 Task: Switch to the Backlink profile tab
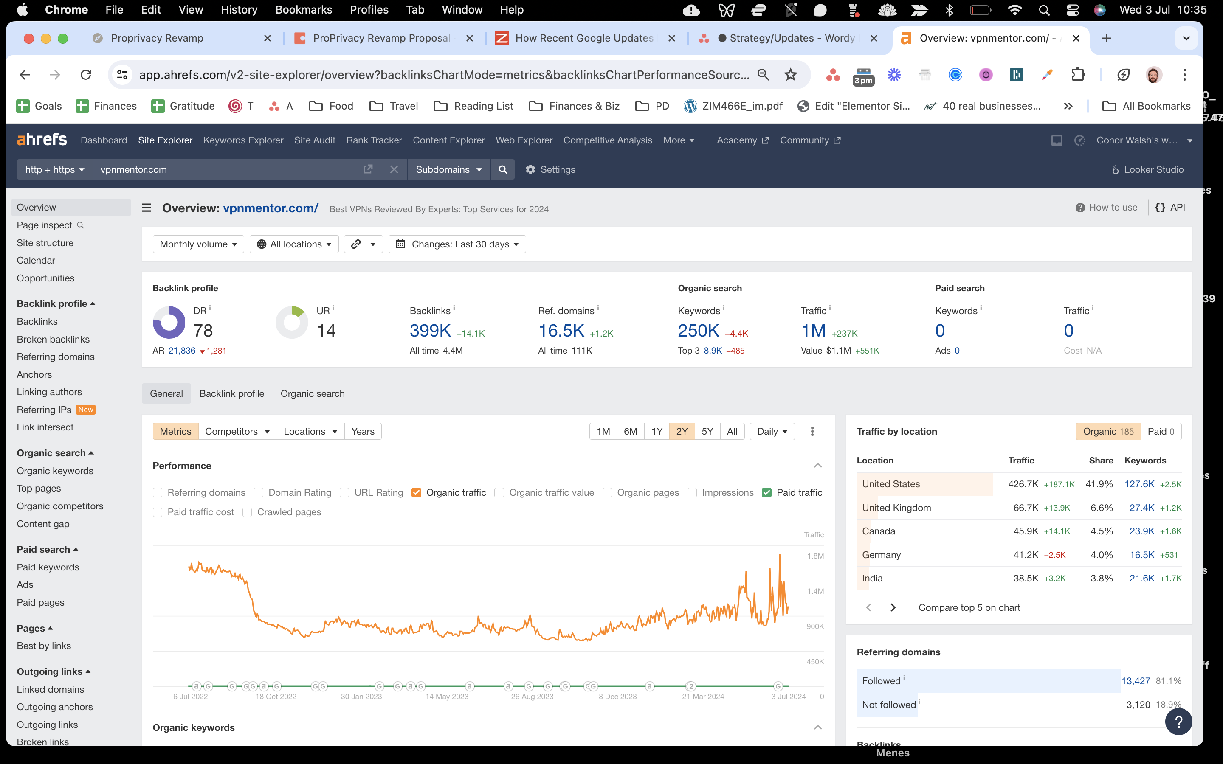(x=231, y=393)
